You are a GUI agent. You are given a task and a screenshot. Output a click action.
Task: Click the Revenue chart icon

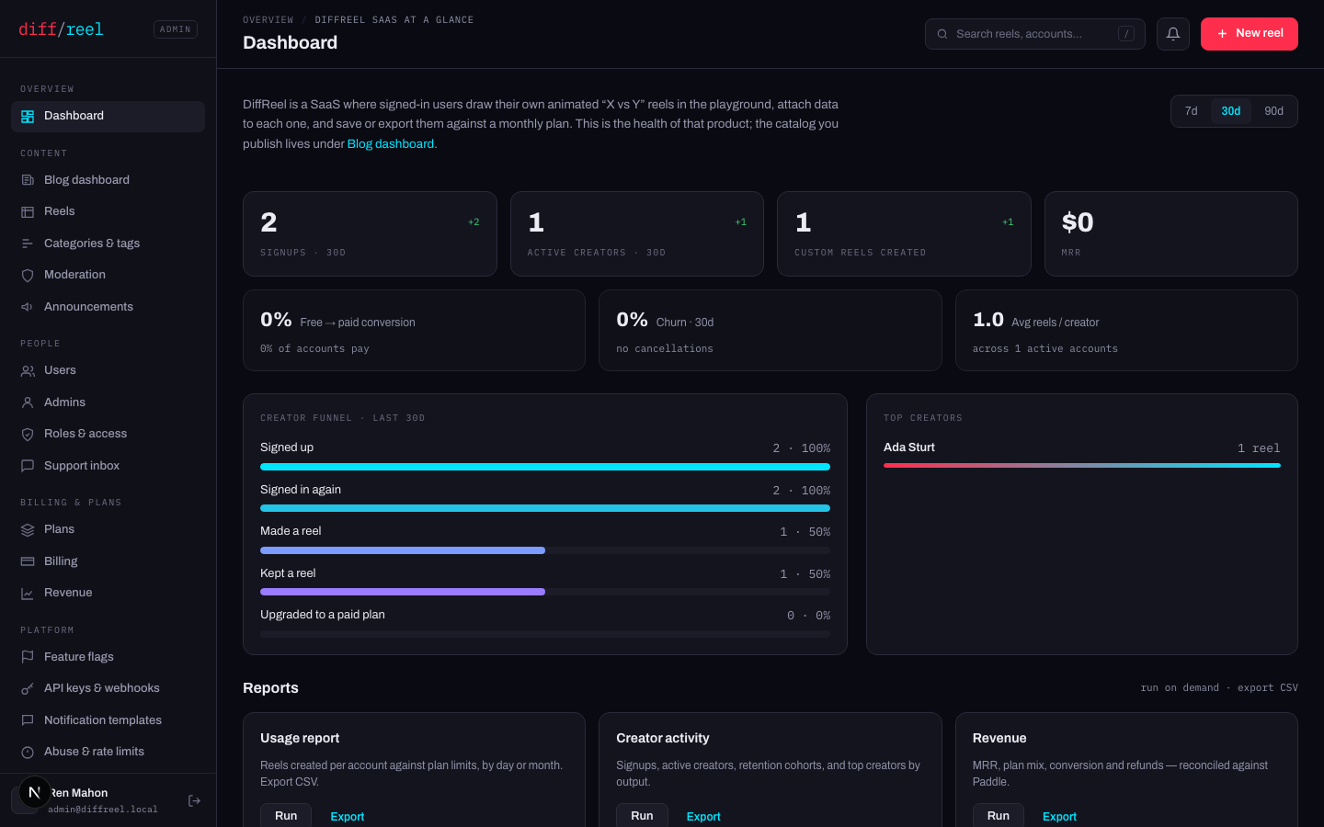tap(28, 593)
